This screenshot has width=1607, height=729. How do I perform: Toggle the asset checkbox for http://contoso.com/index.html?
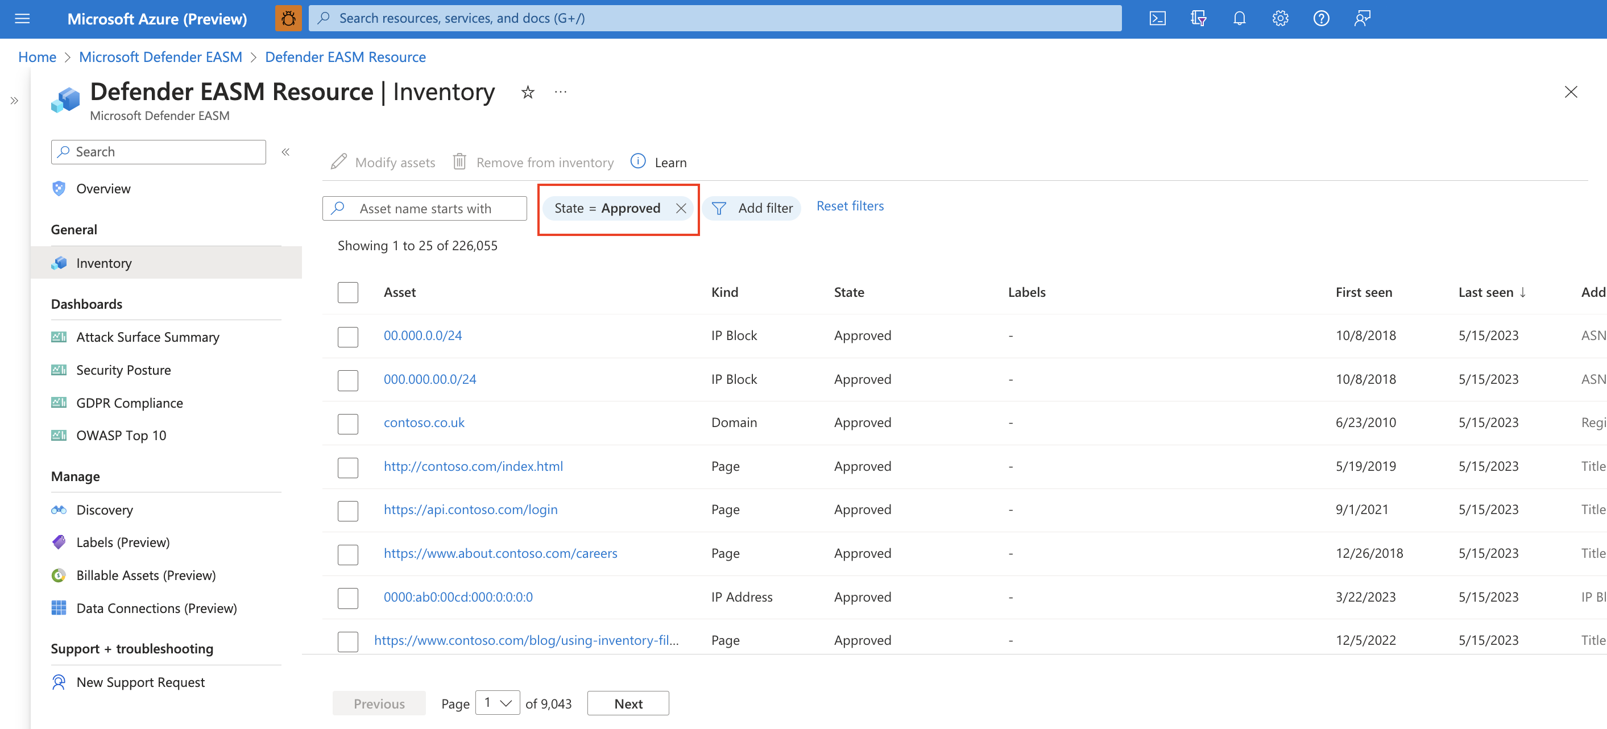pos(347,466)
